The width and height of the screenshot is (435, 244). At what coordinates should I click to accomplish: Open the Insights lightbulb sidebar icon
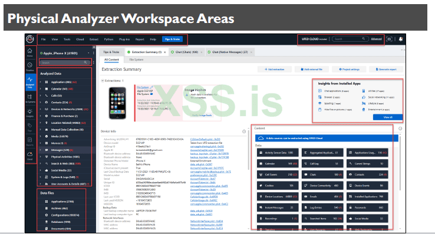pos(29,111)
